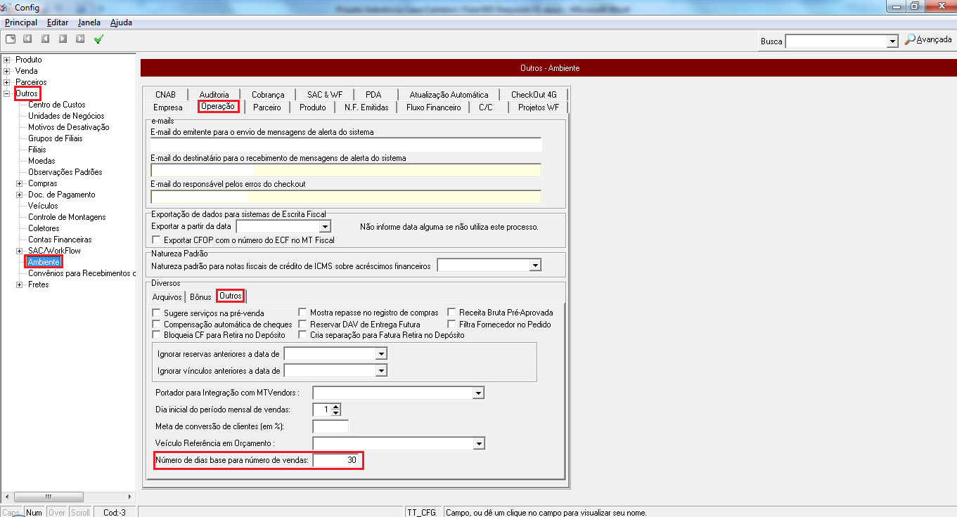Click the tree panel horizontal scrollbar
Image resolution: width=957 pixels, height=517 pixels.
point(68,496)
